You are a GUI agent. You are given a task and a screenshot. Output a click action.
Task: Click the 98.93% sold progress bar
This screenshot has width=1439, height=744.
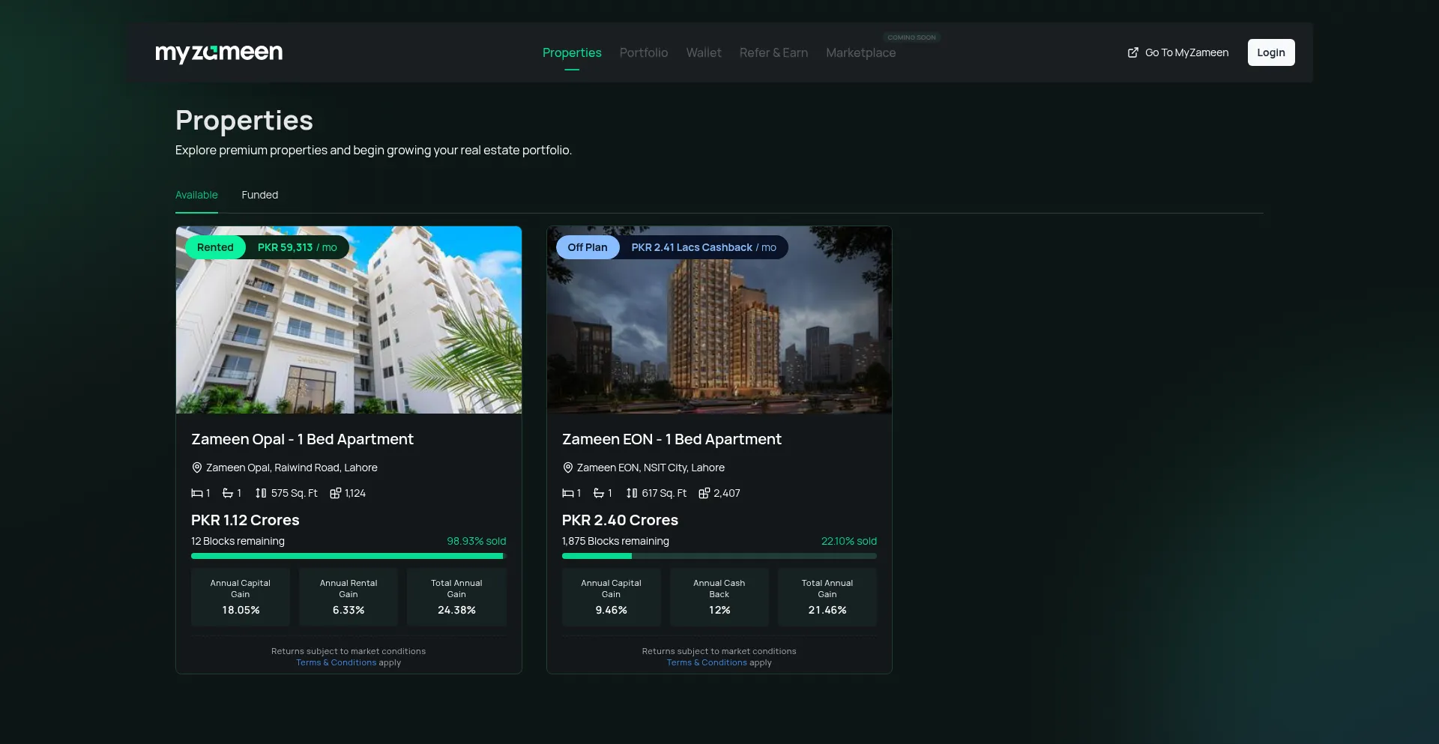point(349,556)
